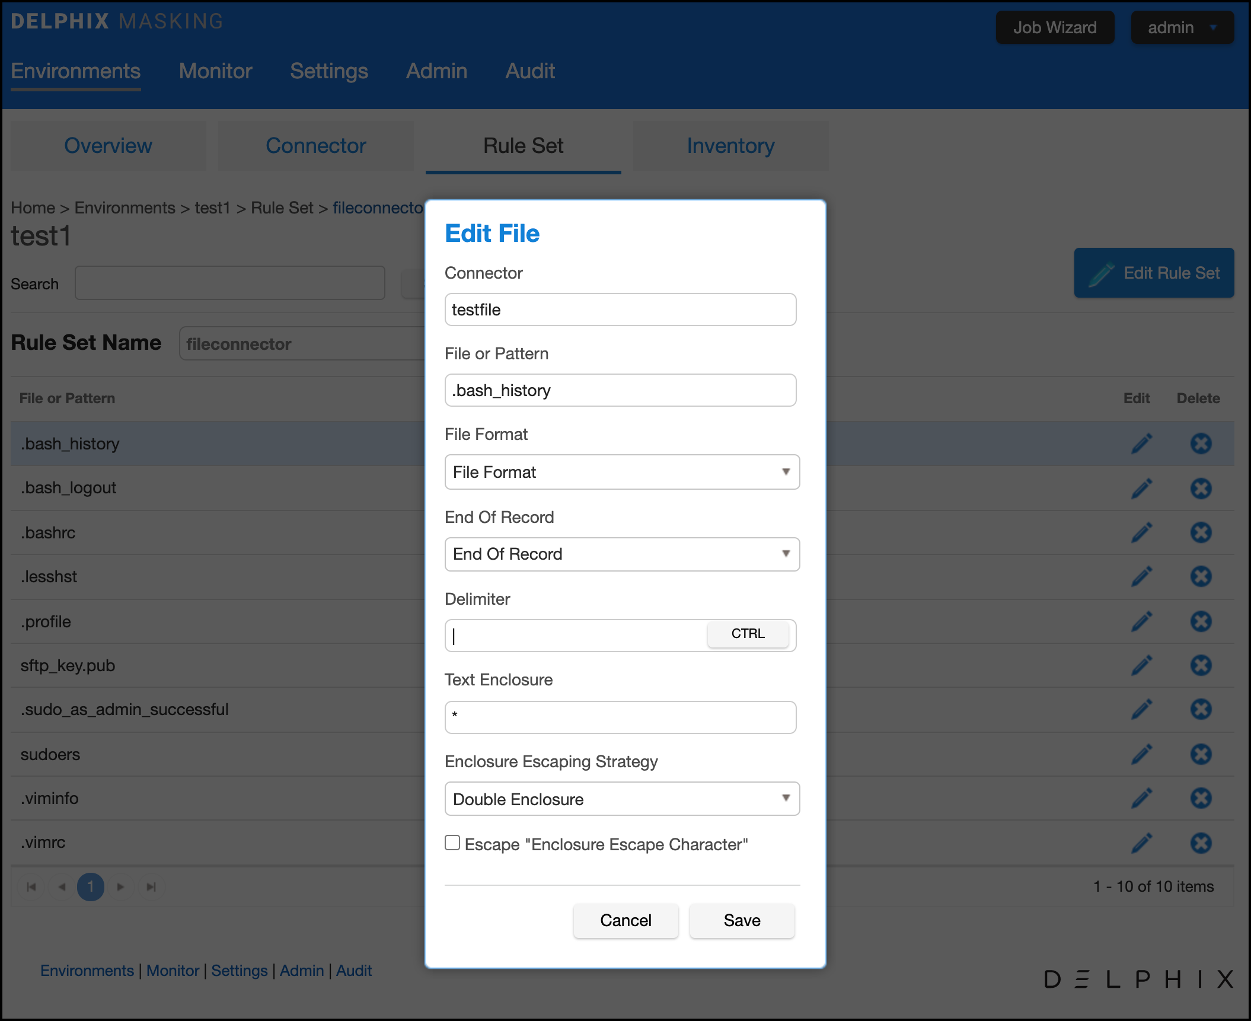The width and height of the screenshot is (1251, 1021).
Task: Click the delete icon for .bashrc
Action: [1201, 532]
